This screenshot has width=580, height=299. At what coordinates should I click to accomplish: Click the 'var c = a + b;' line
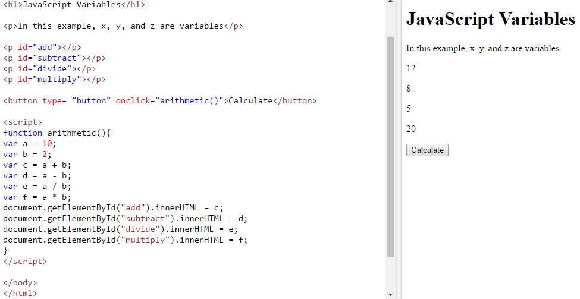[37, 165]
